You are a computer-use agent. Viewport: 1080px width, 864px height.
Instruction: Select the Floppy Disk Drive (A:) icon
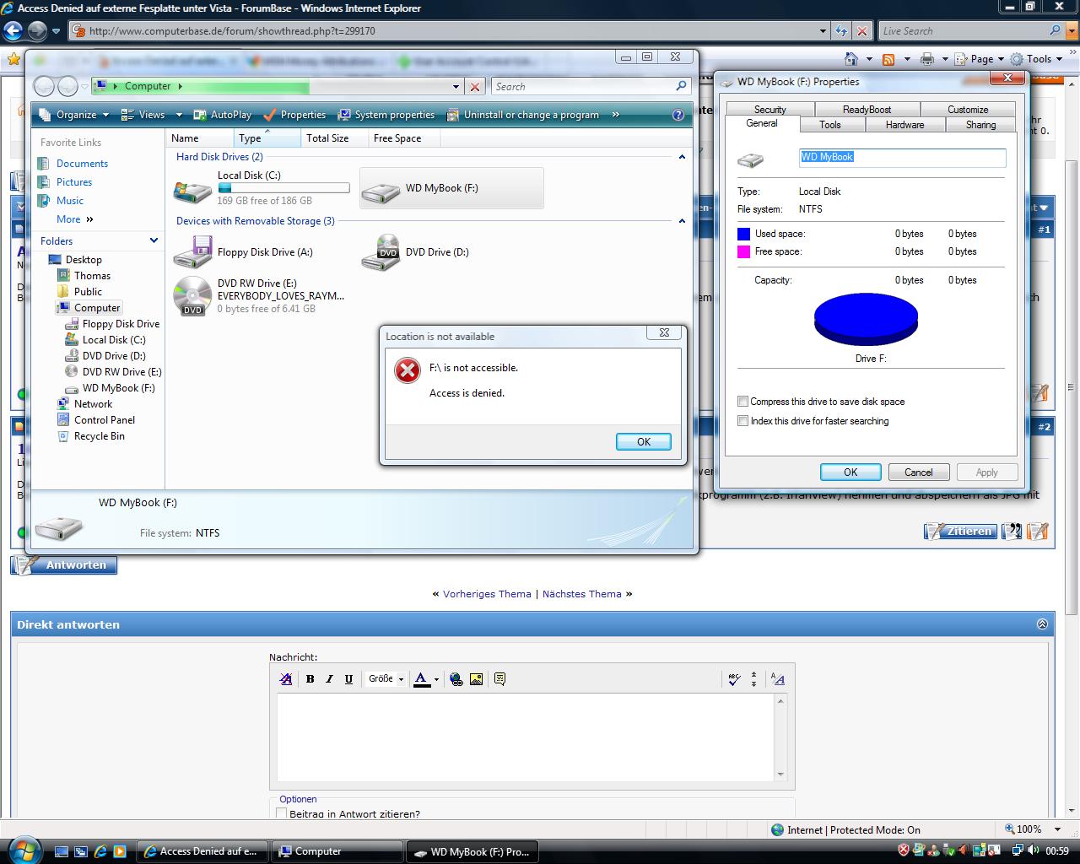tap(192, 252)
